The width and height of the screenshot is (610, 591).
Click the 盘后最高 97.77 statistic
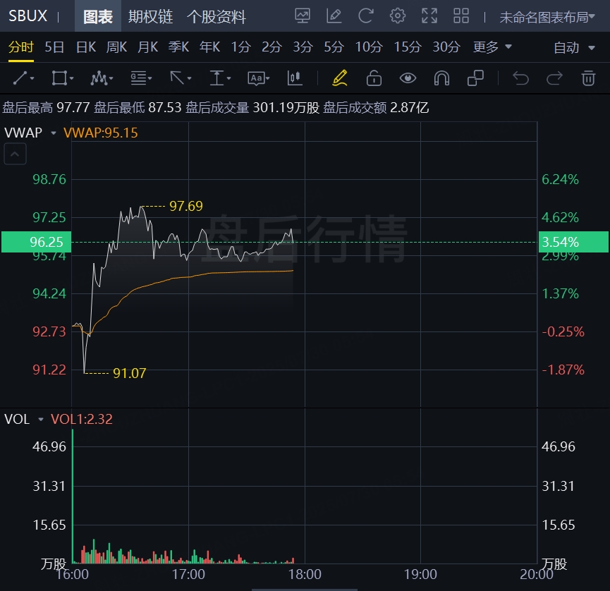click(x=47, y=107)
